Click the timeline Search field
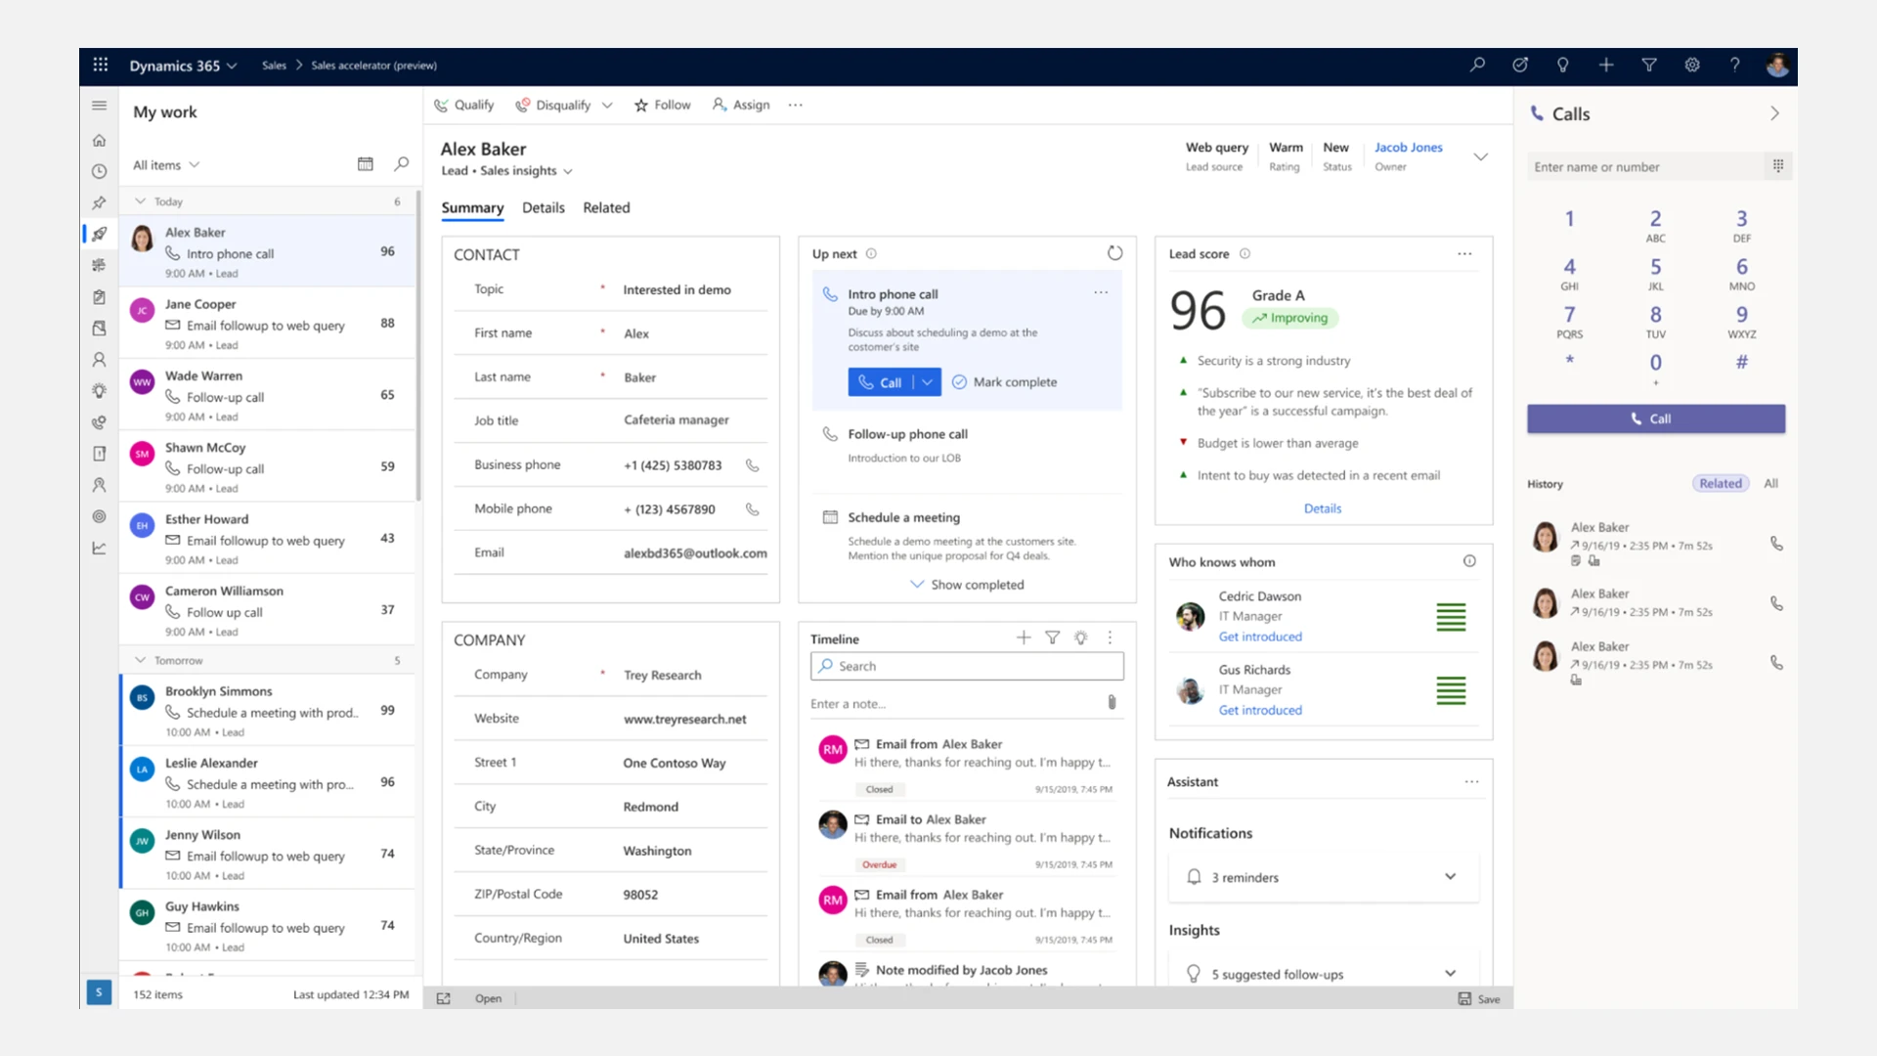Image resolution: width=1877 pixels, height=1056 pixels. (967, 666)
